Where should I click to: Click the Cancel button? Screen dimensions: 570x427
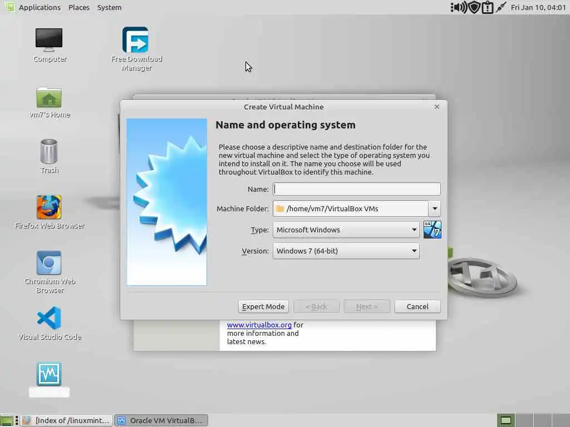click(417, 306)
